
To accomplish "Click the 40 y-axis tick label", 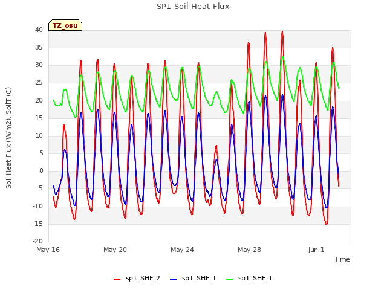I will point(39,30).
